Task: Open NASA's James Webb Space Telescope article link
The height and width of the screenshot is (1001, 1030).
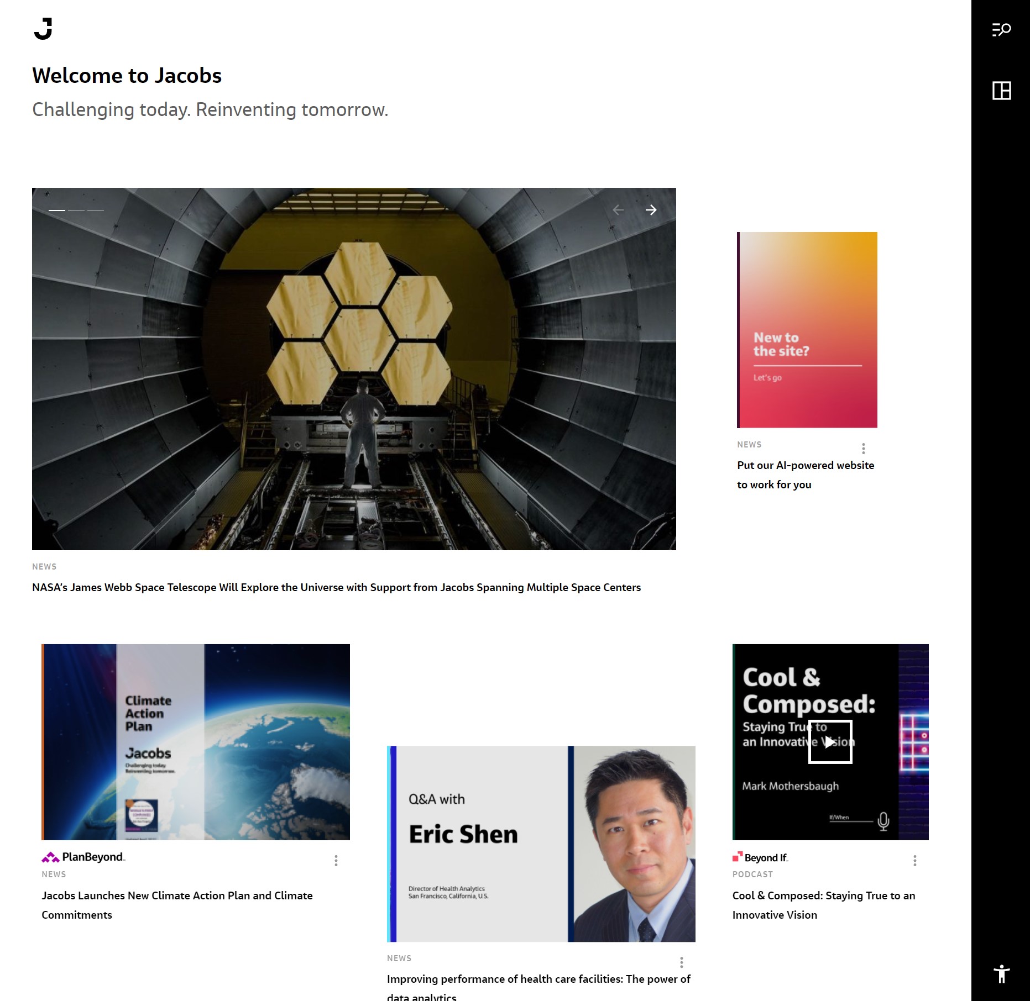Action: tap(336, 587)
